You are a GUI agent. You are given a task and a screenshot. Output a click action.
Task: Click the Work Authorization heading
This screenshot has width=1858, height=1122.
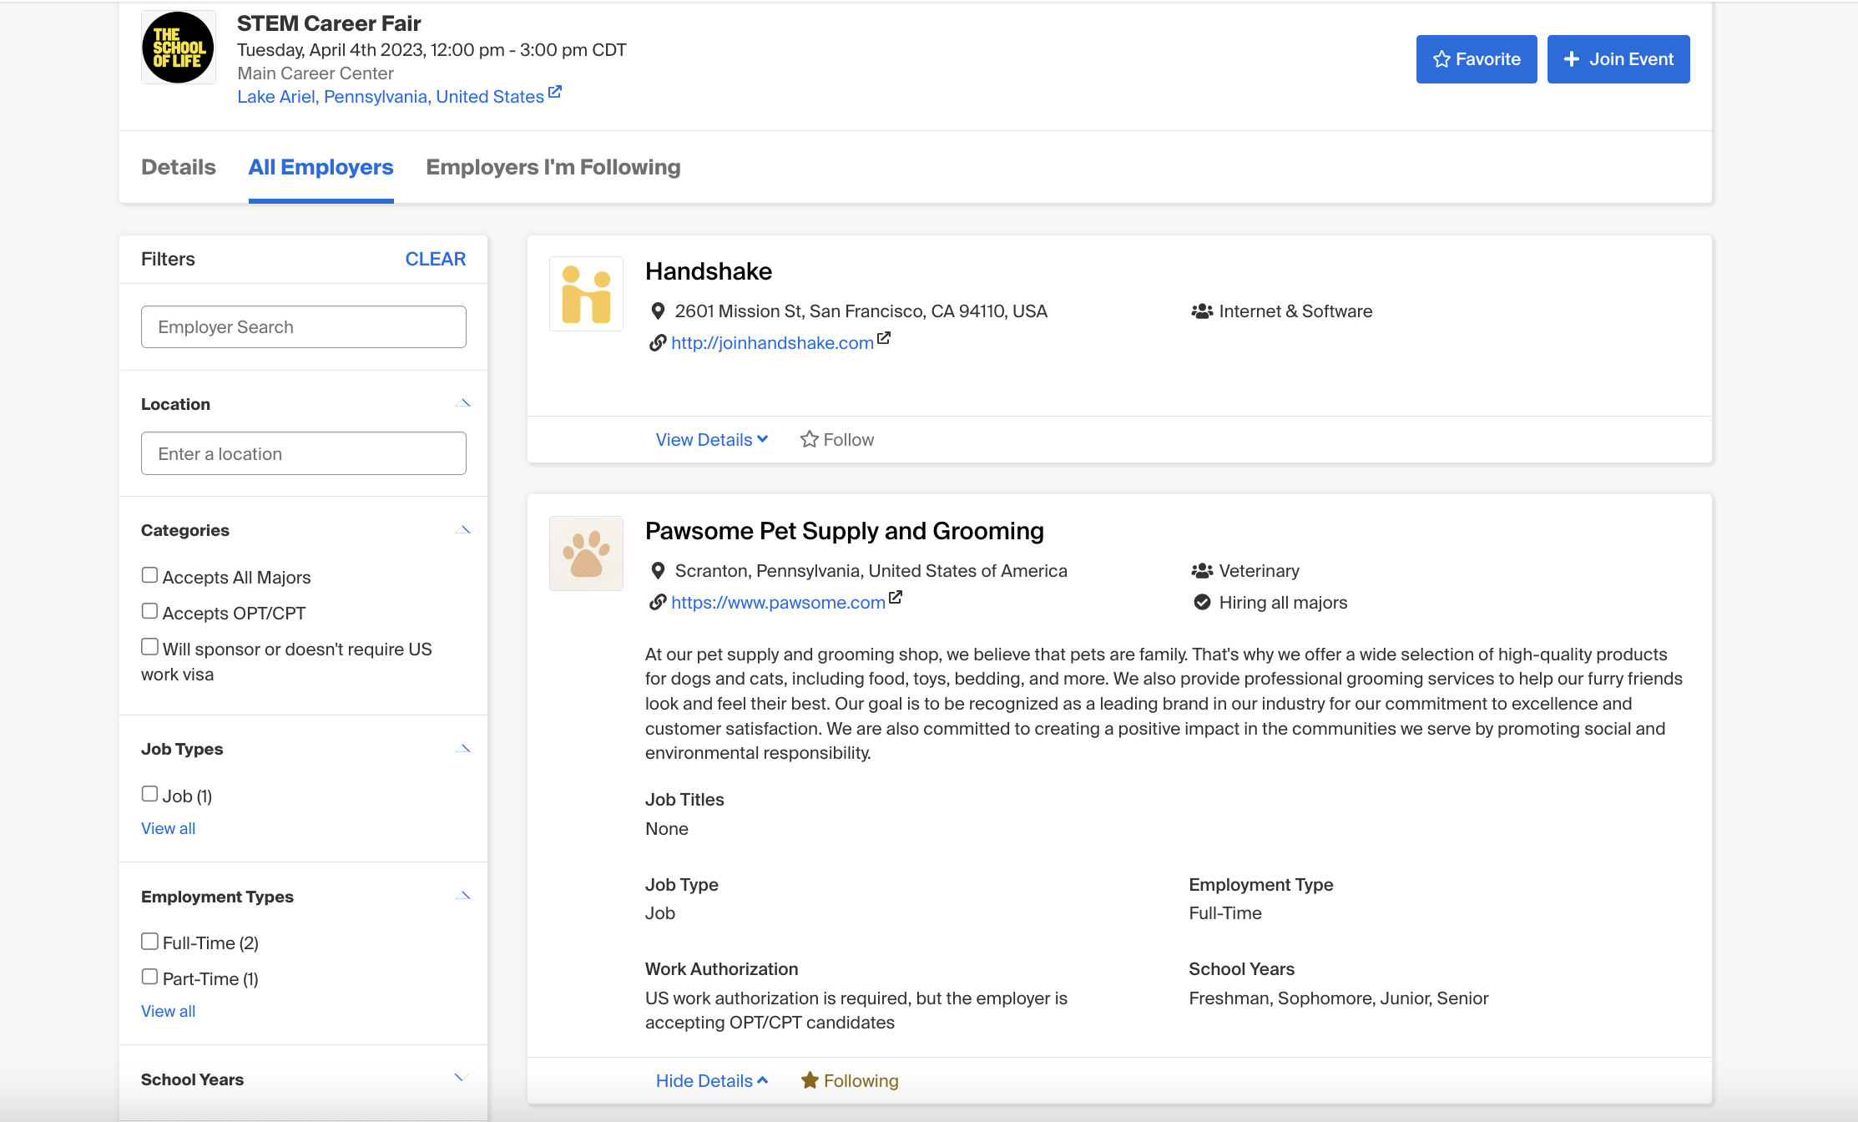721,969
